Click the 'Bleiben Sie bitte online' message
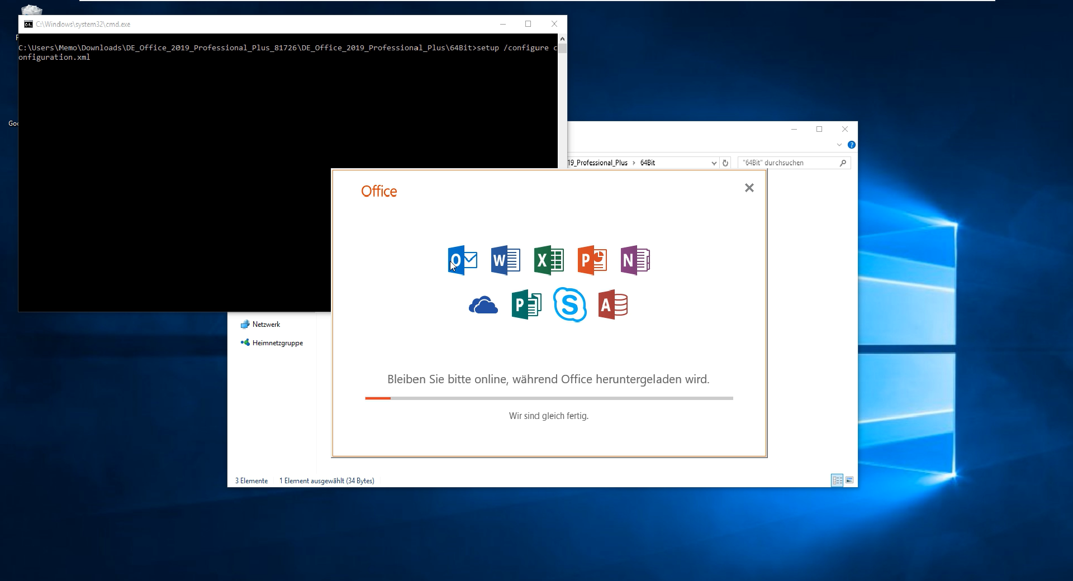The width and height of the screenshot is (1073, 581). (548, 379)
